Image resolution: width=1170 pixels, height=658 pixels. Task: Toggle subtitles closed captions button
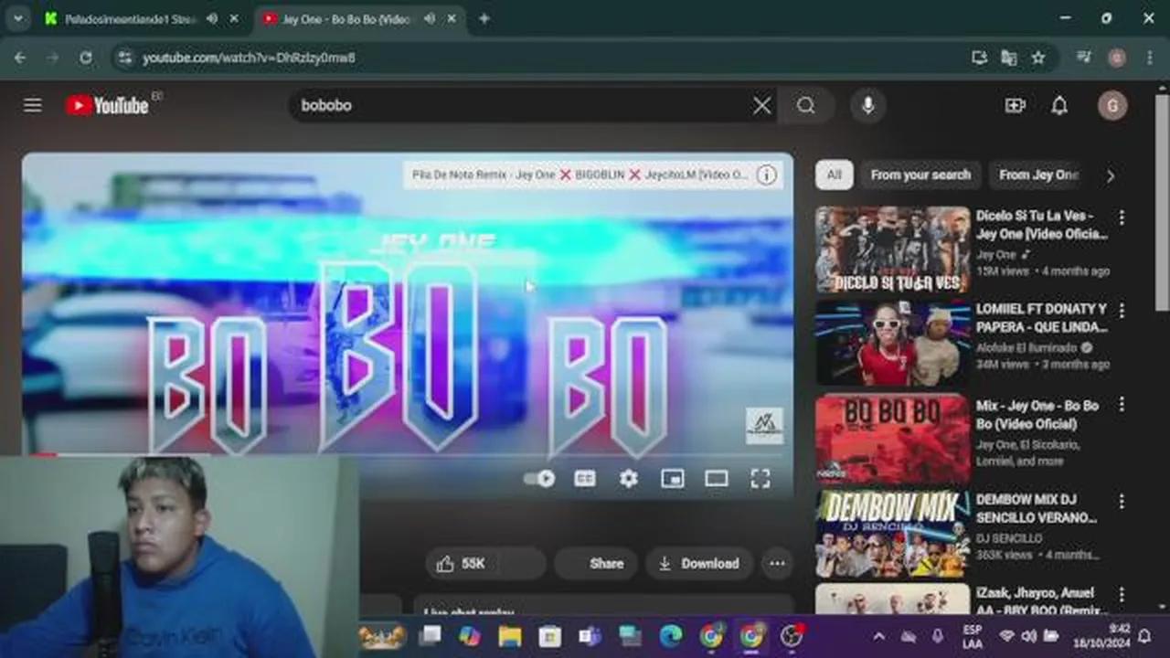pyautogui.click(x=585, y=478)
